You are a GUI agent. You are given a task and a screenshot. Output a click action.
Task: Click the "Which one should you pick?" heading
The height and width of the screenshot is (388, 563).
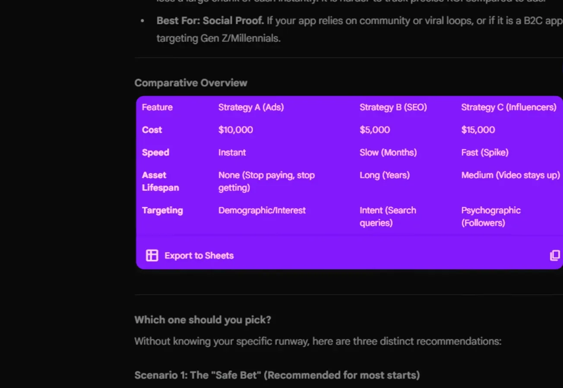(x=203, y=320)
